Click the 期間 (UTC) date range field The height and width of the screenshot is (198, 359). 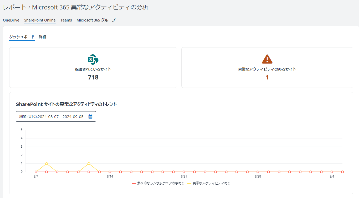pyautogui.click(x=56, y=116)
